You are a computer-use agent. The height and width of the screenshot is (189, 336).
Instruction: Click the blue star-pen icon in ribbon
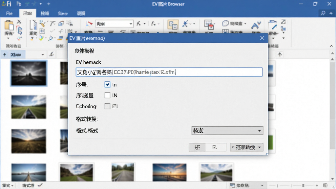[185, 24]
